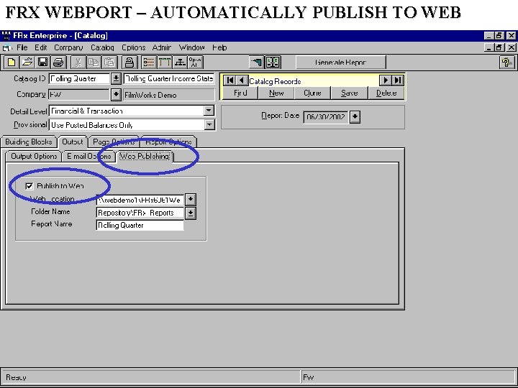
Task: Go to previous catalog record
Action: pyautogui.click(x=242, y=80)
